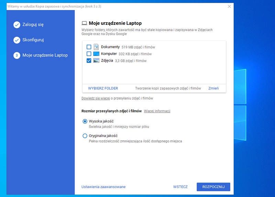Click the Zdjęcia folder thumbnail icon
The width and height of the screenshot is (275, 197).
[96, 61]
